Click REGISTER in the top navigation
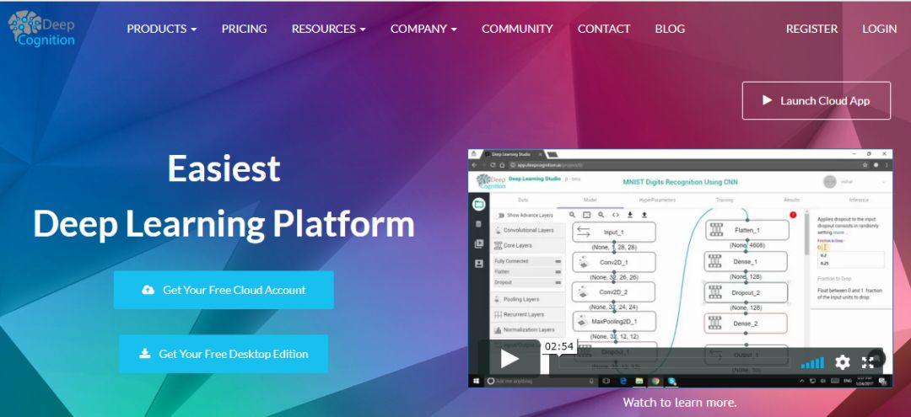The image size is (911, 417). click(811, 29)
